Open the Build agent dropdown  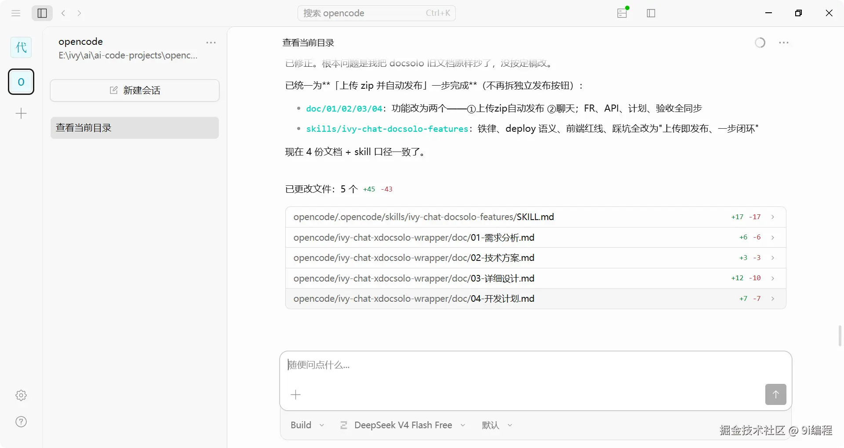[x=307, y=425]
